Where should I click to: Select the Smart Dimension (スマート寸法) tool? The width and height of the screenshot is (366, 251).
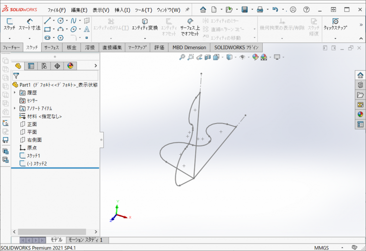point(29,24)
